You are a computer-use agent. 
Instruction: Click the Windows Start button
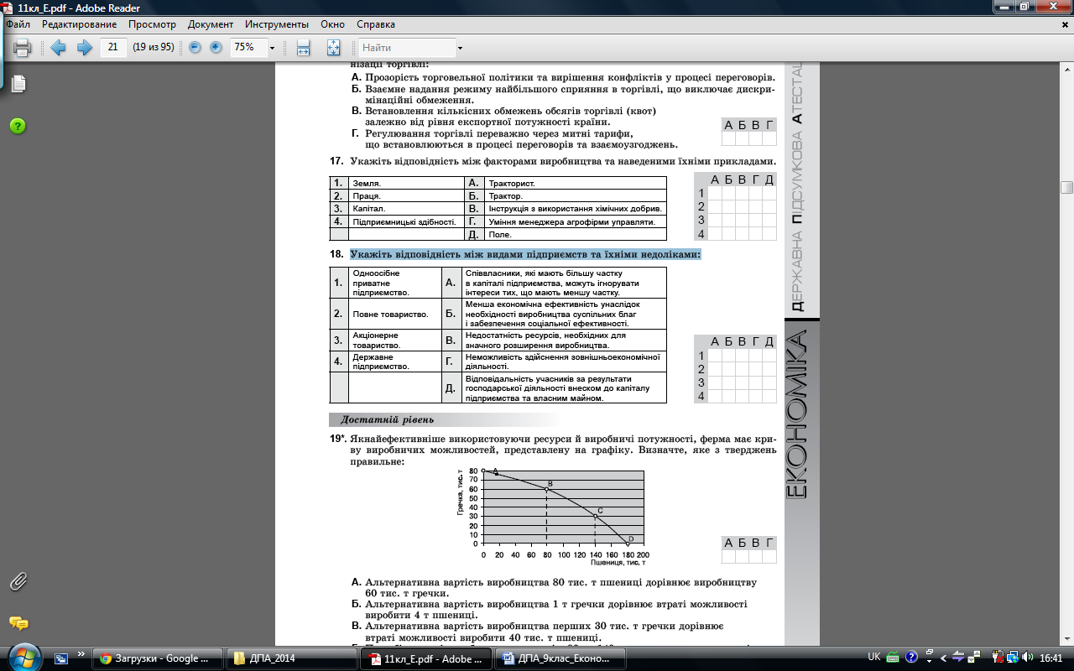click(x=23, y=657)
